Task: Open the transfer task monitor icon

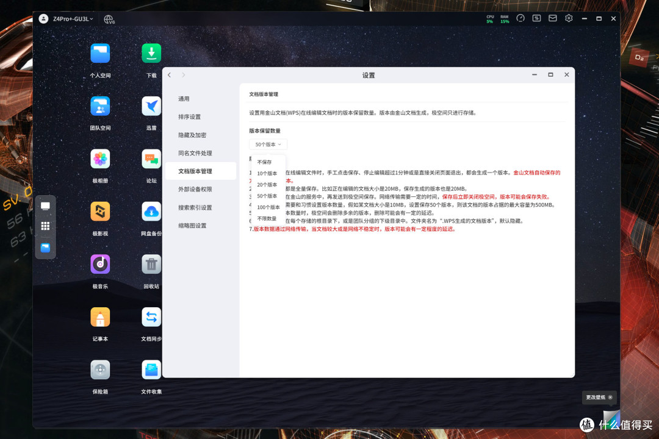Action: (536, 18)
